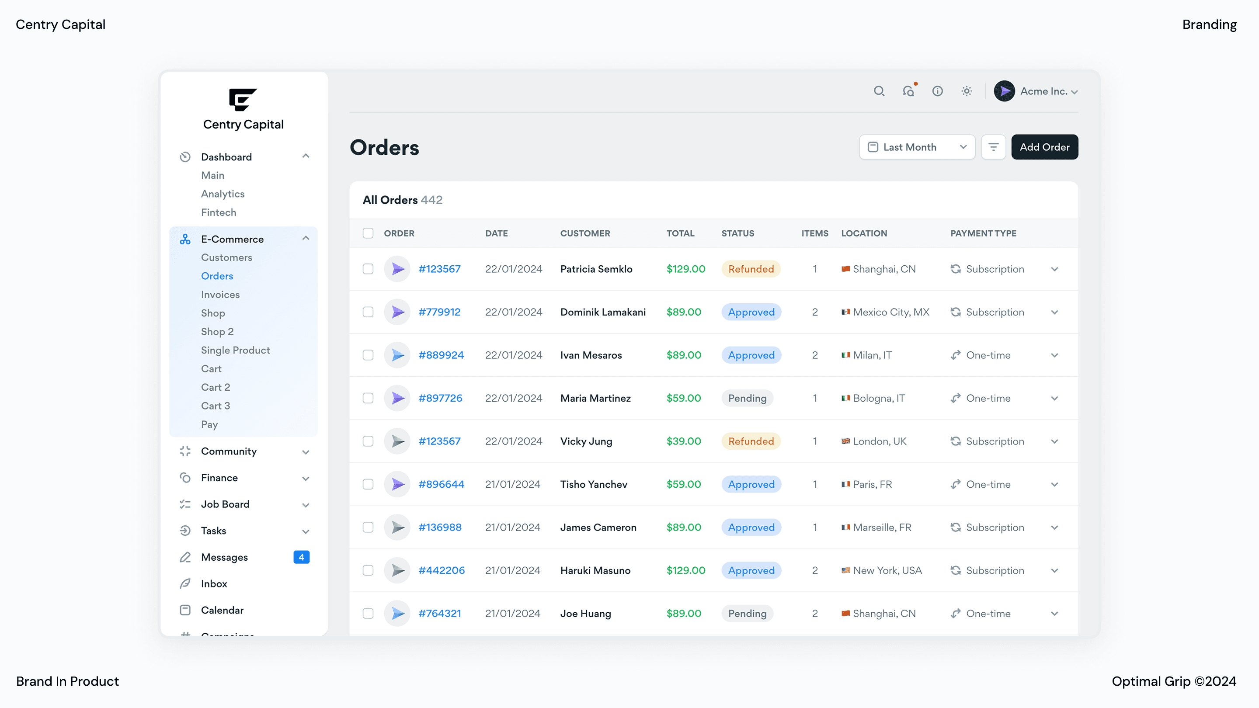Click the filter lines icon button
Image resolution: width=1259 pixels, height=708 pixels.
[x=993, y=147]
